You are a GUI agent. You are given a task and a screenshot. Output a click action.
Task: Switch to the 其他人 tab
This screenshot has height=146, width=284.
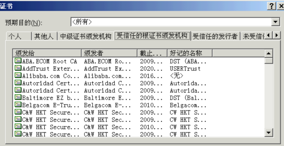pos(44,36)
